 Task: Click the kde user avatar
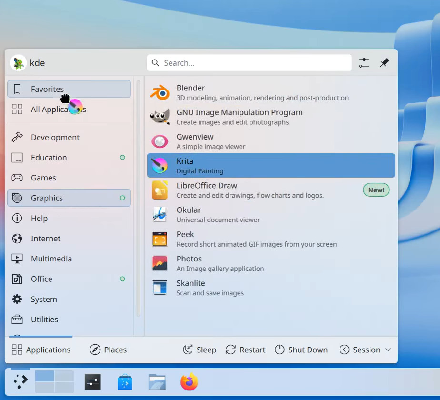(19, 62)
